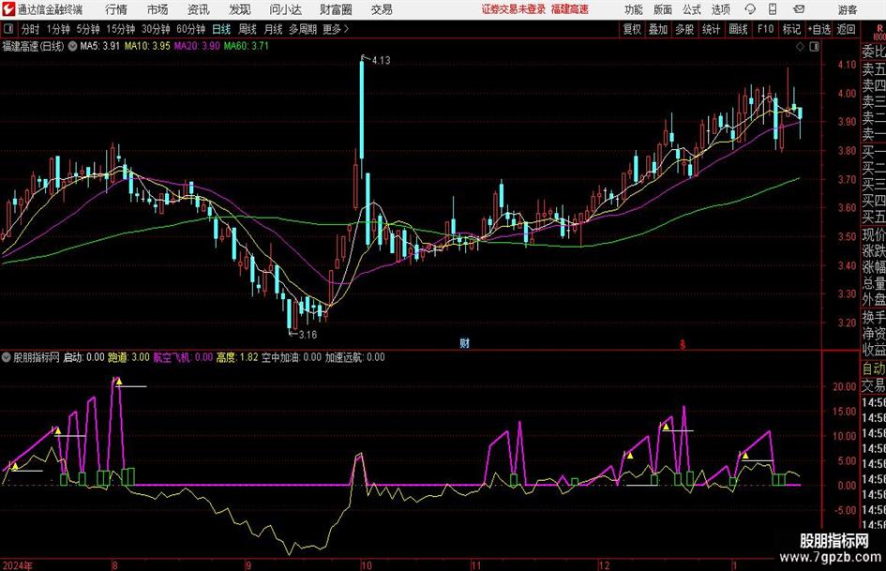Switch to the 60分钟 period tab
Image resolution: width=886 pixels, height=571 pixels.
tap(191, 29)
